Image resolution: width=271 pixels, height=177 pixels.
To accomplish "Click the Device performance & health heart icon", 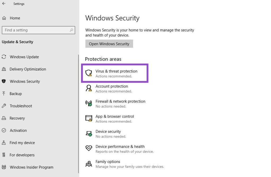I will click(x=89, y=148).
